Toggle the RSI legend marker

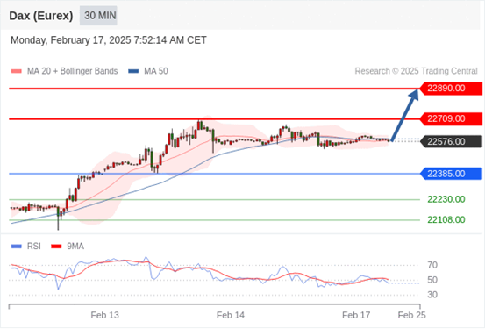tap(17, 247)
